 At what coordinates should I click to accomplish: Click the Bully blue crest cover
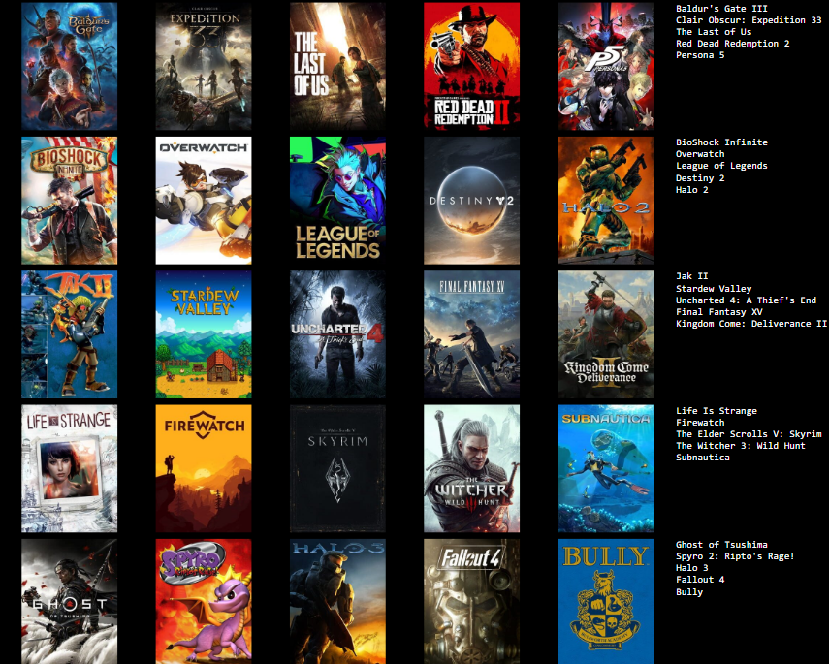[x=606, y=602]
